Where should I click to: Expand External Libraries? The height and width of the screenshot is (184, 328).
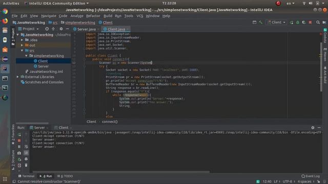coord(18,77)
